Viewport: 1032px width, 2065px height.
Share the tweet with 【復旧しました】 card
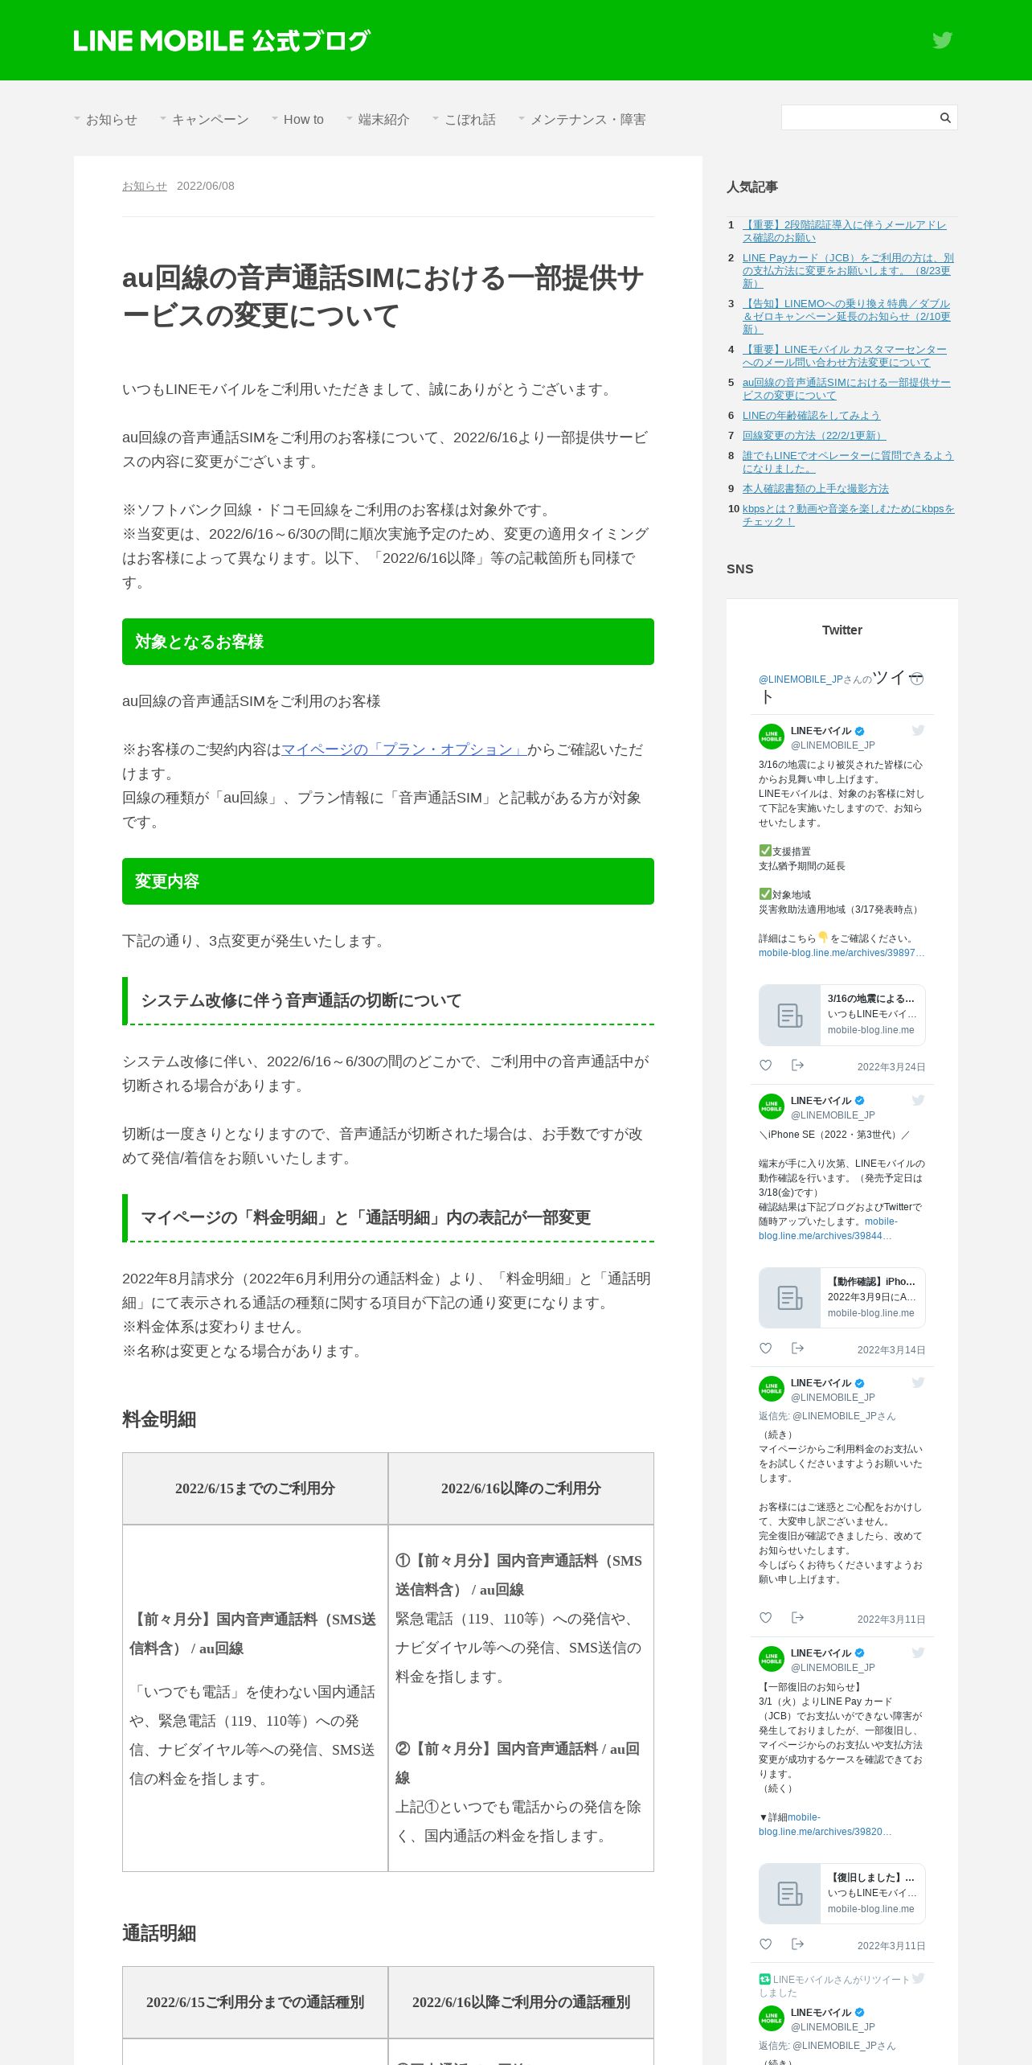[x=797, y=1944]
